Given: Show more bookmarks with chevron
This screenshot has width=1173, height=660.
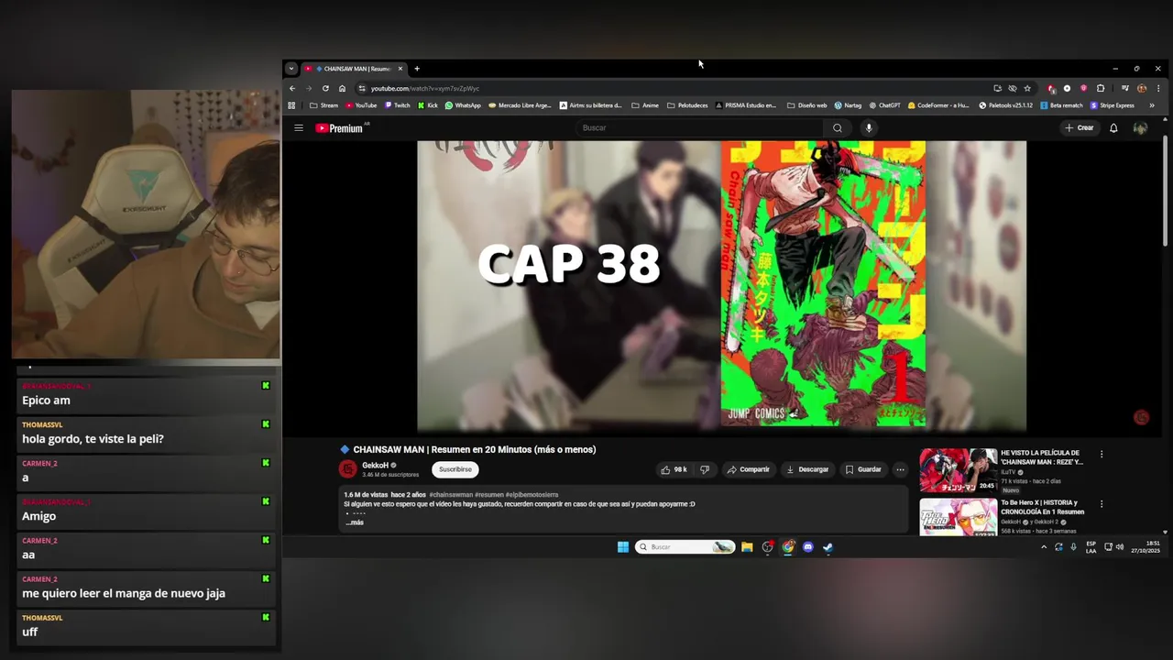Looking at the screenshot, I should pyautogui.click(x=1152, y=105).
